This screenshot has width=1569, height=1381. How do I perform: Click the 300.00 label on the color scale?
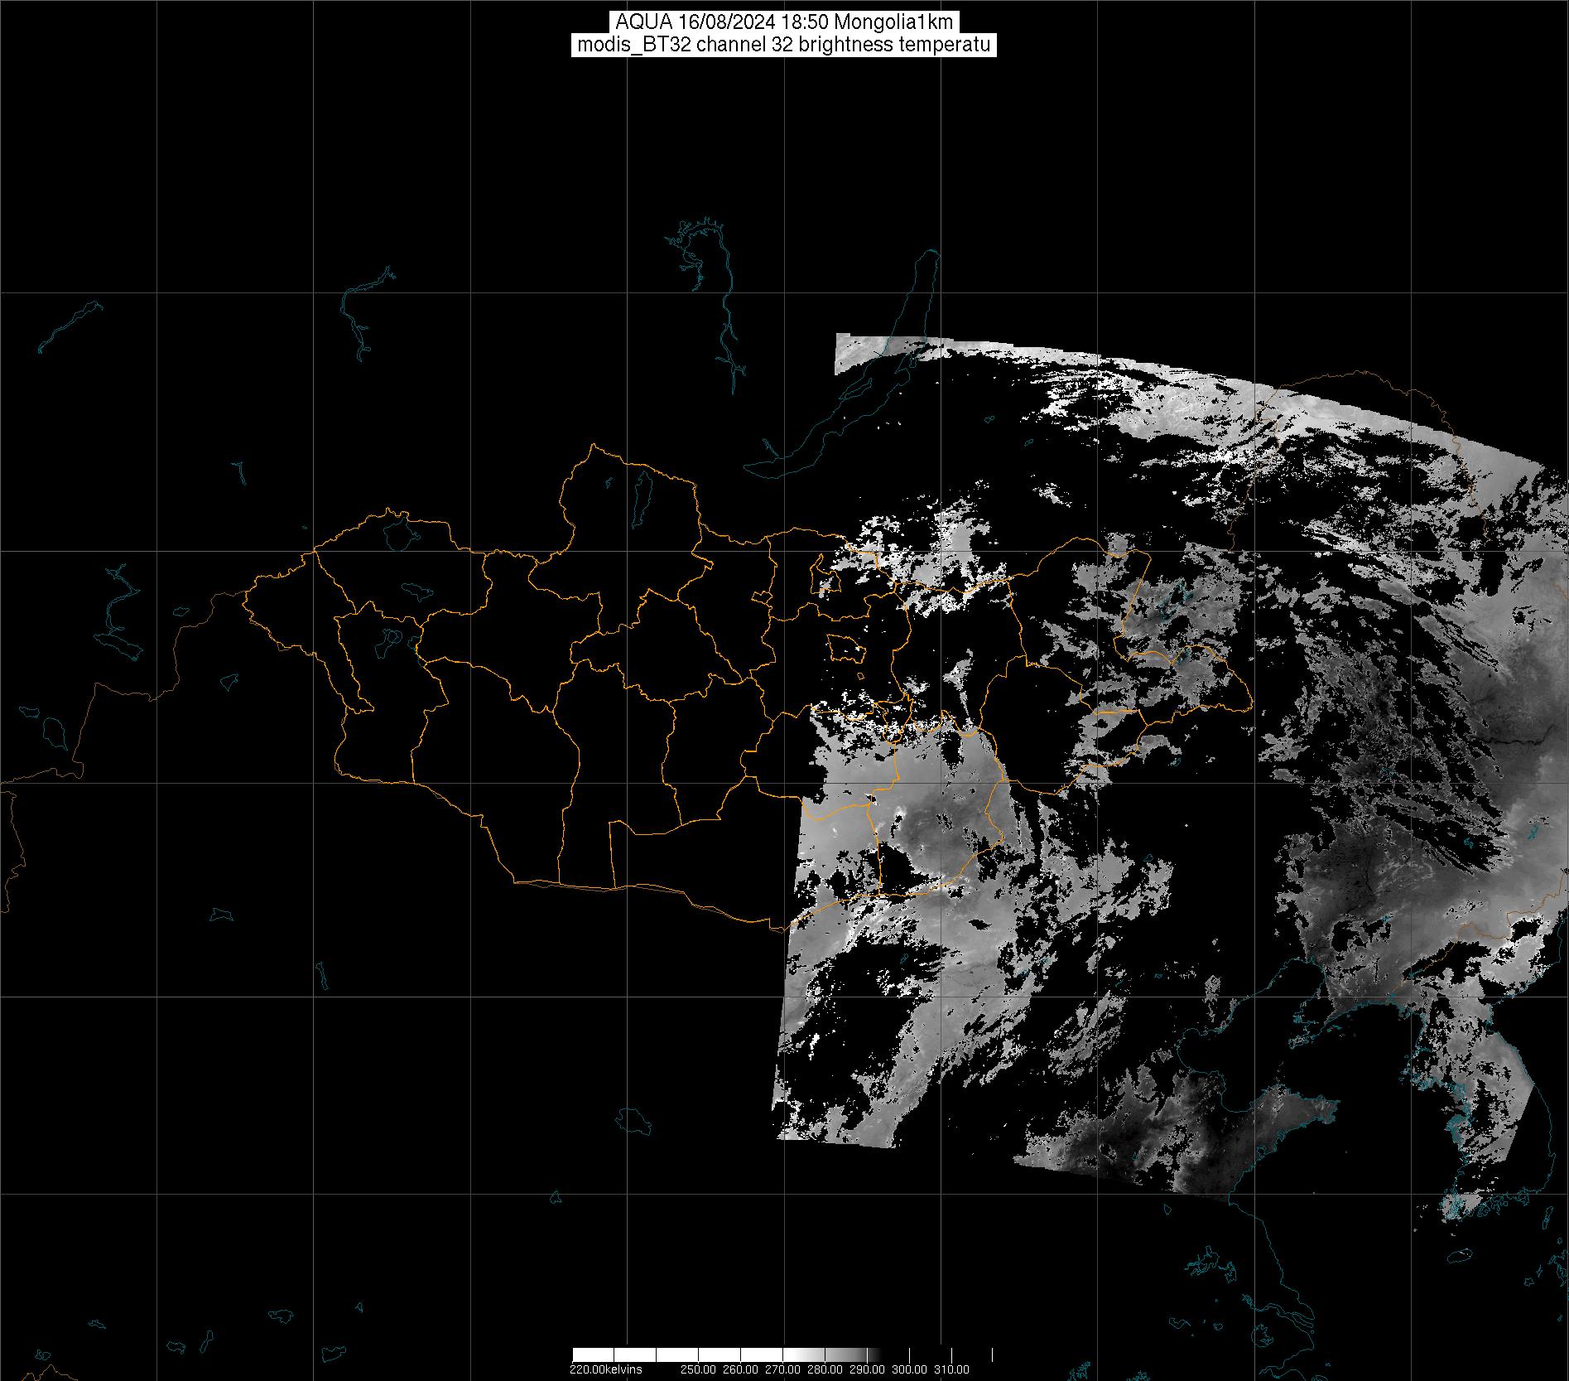click(x=909, y=1369)
